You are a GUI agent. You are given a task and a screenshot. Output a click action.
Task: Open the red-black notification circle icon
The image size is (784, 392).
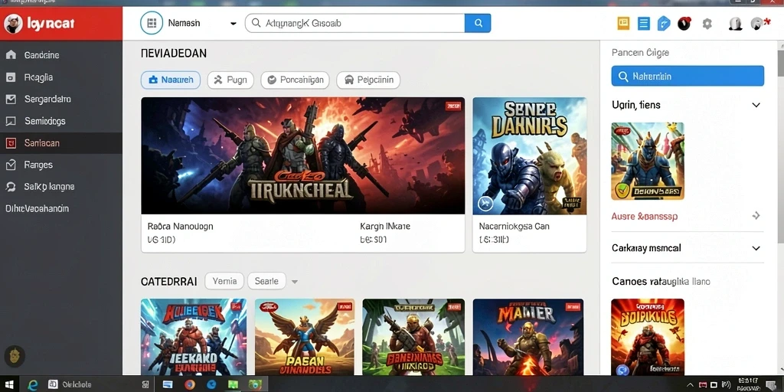click(684, 23)
